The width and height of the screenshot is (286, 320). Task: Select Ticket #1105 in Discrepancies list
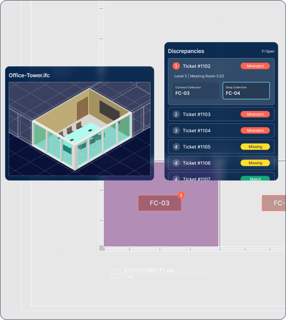pos(221,147)
